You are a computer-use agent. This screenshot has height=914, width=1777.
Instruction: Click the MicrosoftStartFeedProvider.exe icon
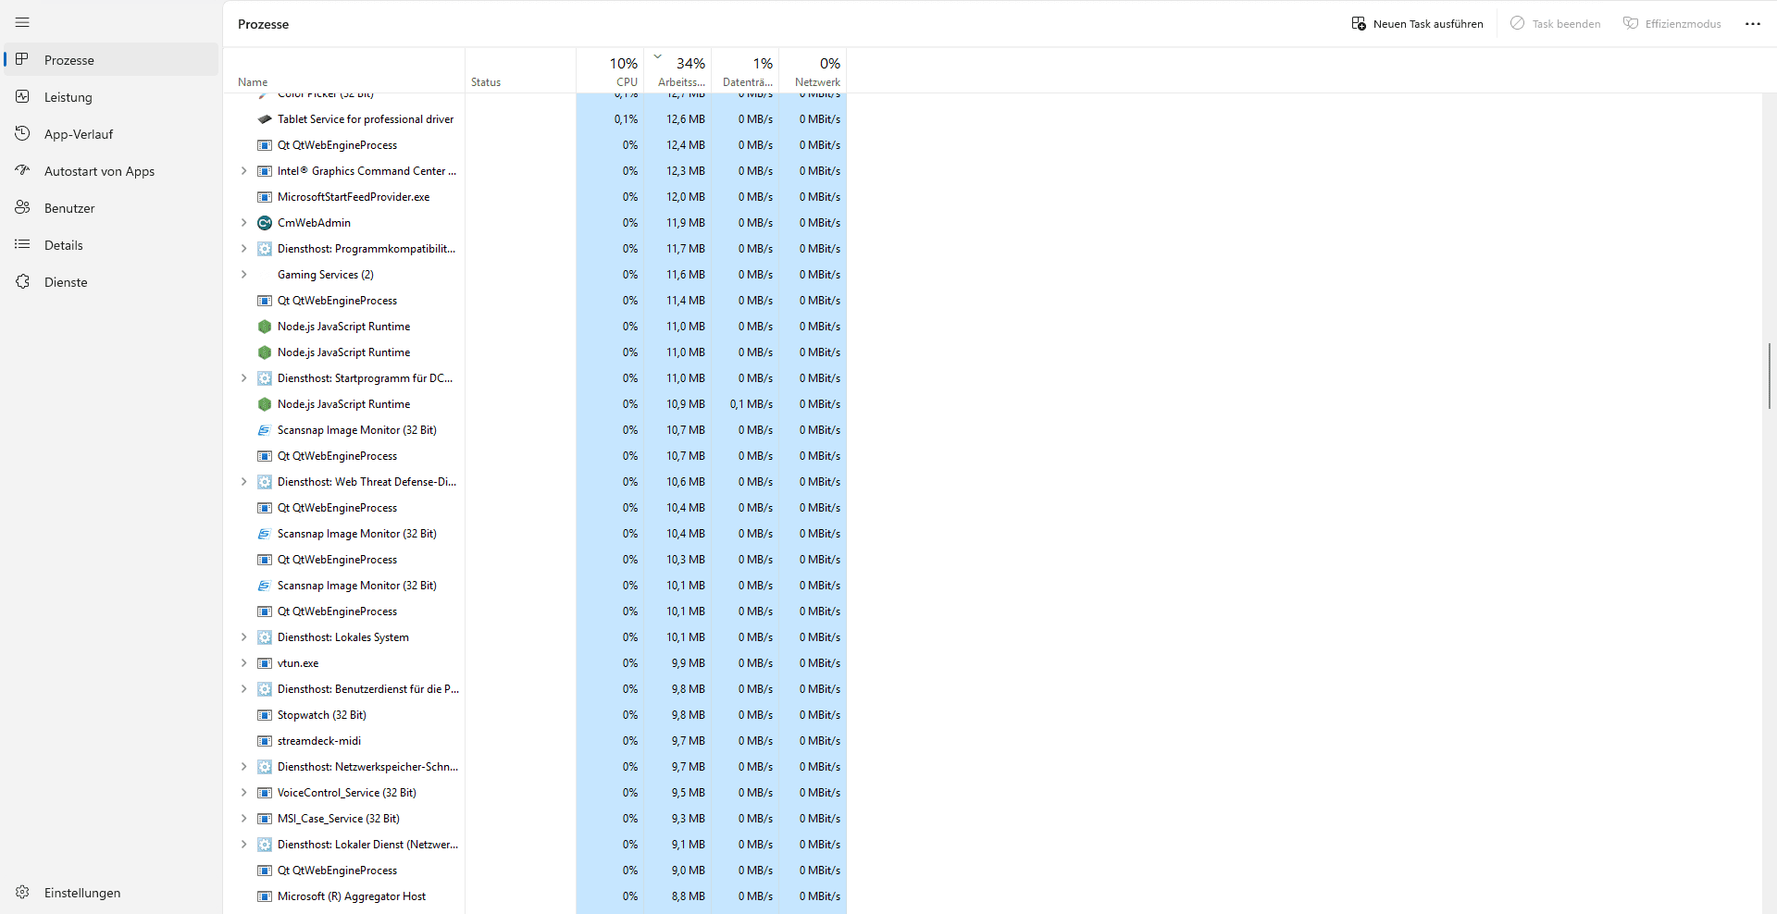tap(265, 197)
